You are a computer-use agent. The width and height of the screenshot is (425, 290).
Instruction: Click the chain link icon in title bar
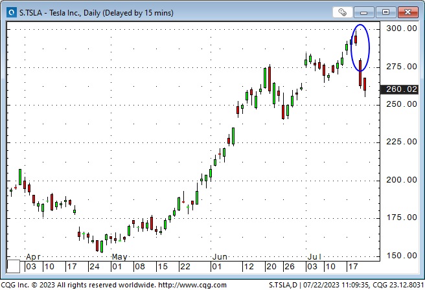pyautogui.click(x=342, y=12)
